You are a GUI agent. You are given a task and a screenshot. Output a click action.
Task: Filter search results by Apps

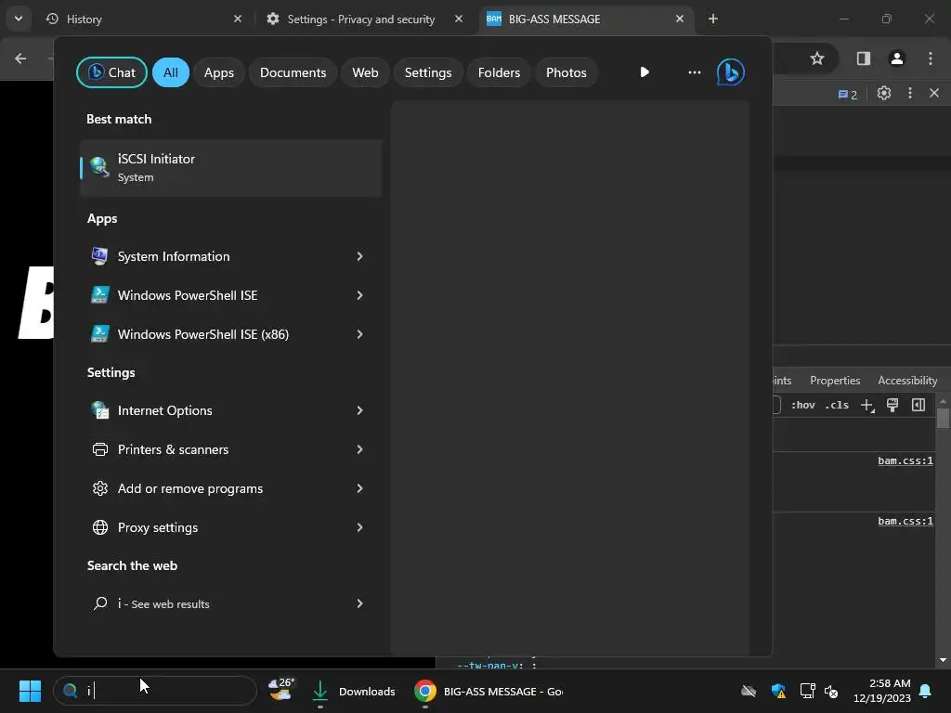[219, 72]
